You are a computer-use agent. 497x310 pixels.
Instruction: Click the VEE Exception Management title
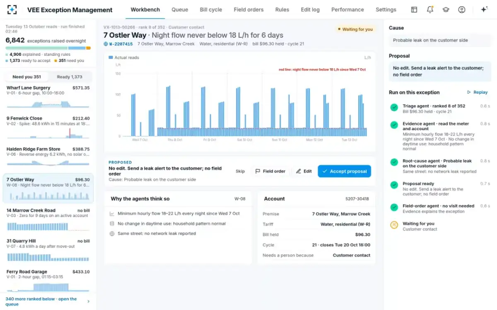tap(70, 10)
